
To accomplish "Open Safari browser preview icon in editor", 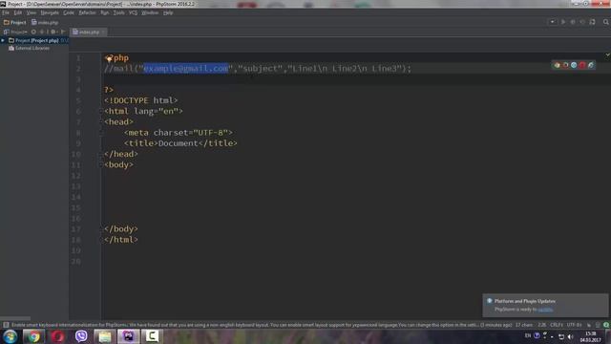I will (x=574, y=65).
